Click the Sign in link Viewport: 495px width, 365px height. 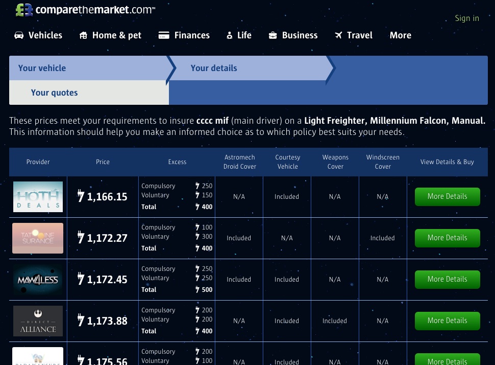(x=467, y=18)
